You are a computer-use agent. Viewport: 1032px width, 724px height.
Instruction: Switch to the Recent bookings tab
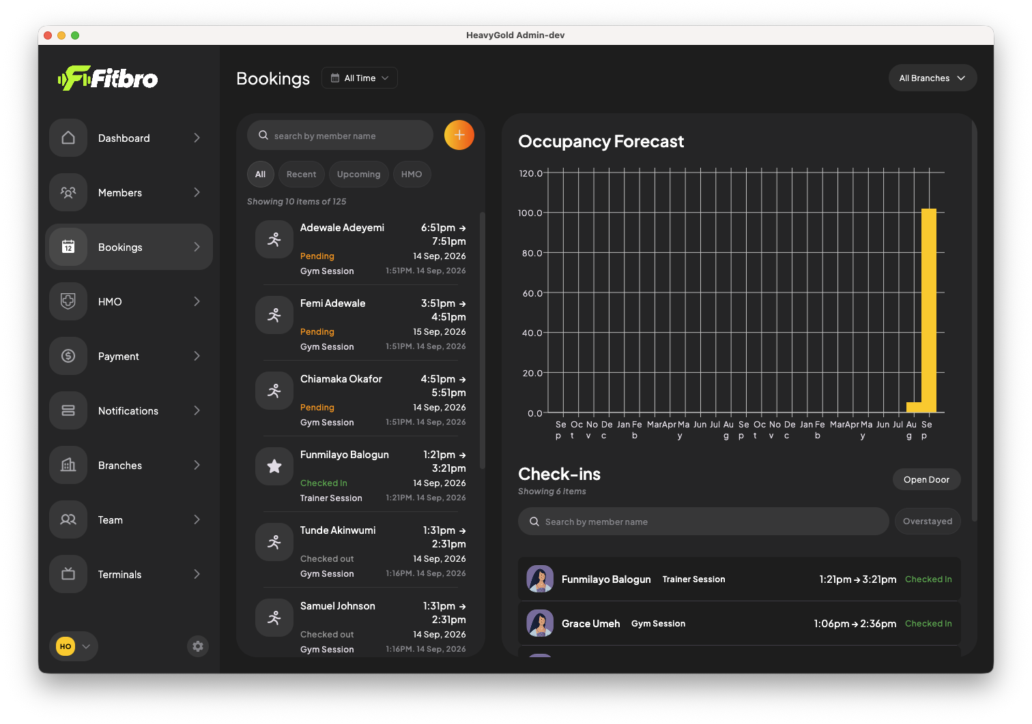[x=301, y=174]
